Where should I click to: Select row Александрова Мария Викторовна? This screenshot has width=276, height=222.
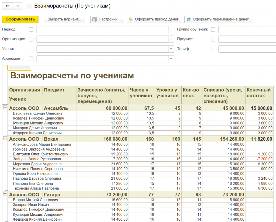(x=141, y=145)
